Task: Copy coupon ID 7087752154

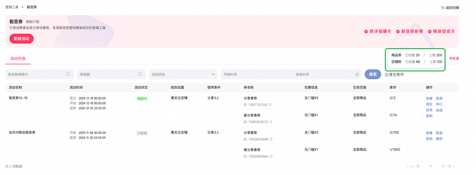Action: click(x=270, y=105)
